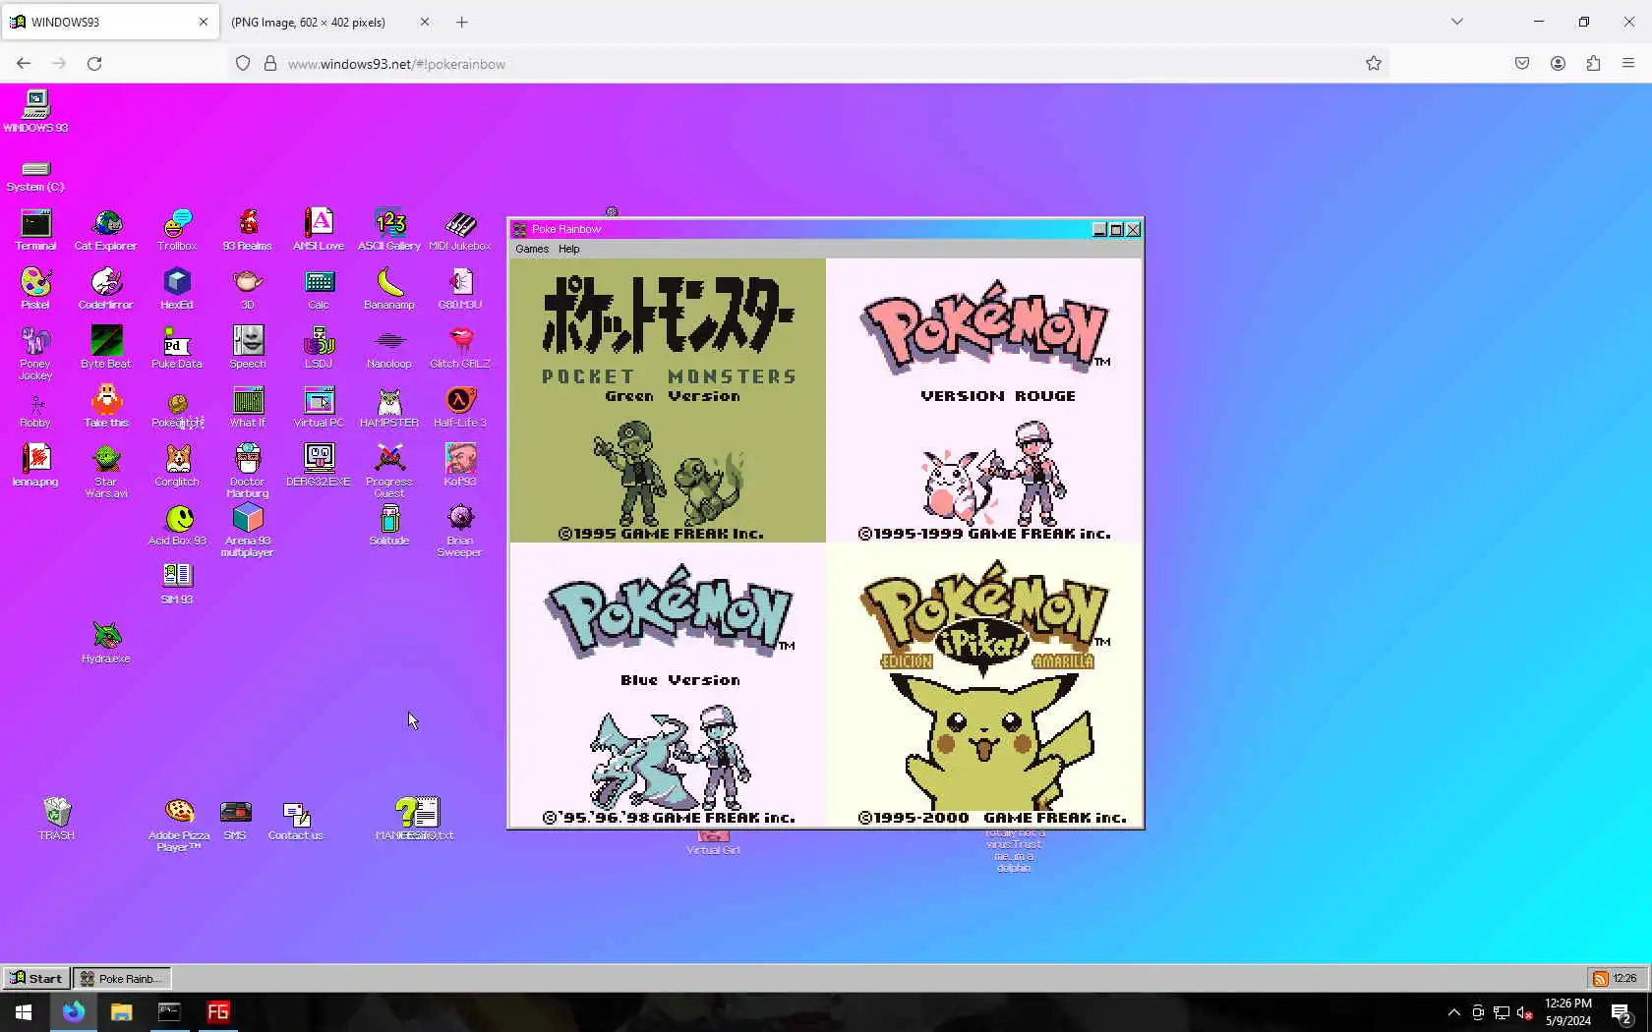Launch Half-Life 3 from the desktop
The height and width of the screenshot is (1032, 1652).
click(x=460, y=408)
